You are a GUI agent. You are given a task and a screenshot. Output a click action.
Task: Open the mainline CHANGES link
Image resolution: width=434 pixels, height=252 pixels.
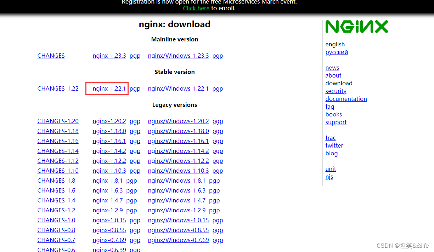(x=51, y=56)
